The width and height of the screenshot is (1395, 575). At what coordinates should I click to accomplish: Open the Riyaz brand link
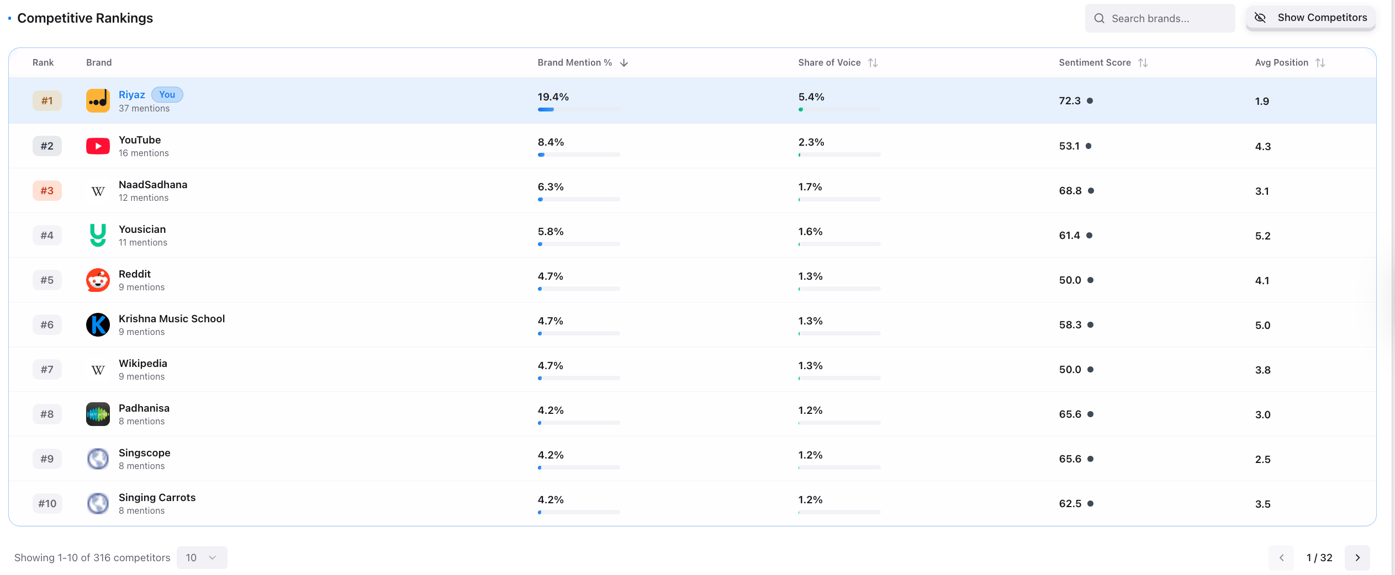[x=131, y=95]
